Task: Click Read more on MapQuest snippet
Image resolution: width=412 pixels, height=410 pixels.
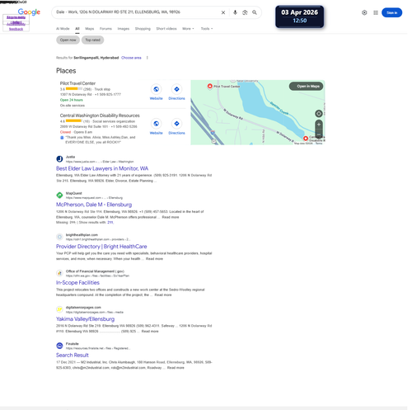Action: [x=171, y=217]
